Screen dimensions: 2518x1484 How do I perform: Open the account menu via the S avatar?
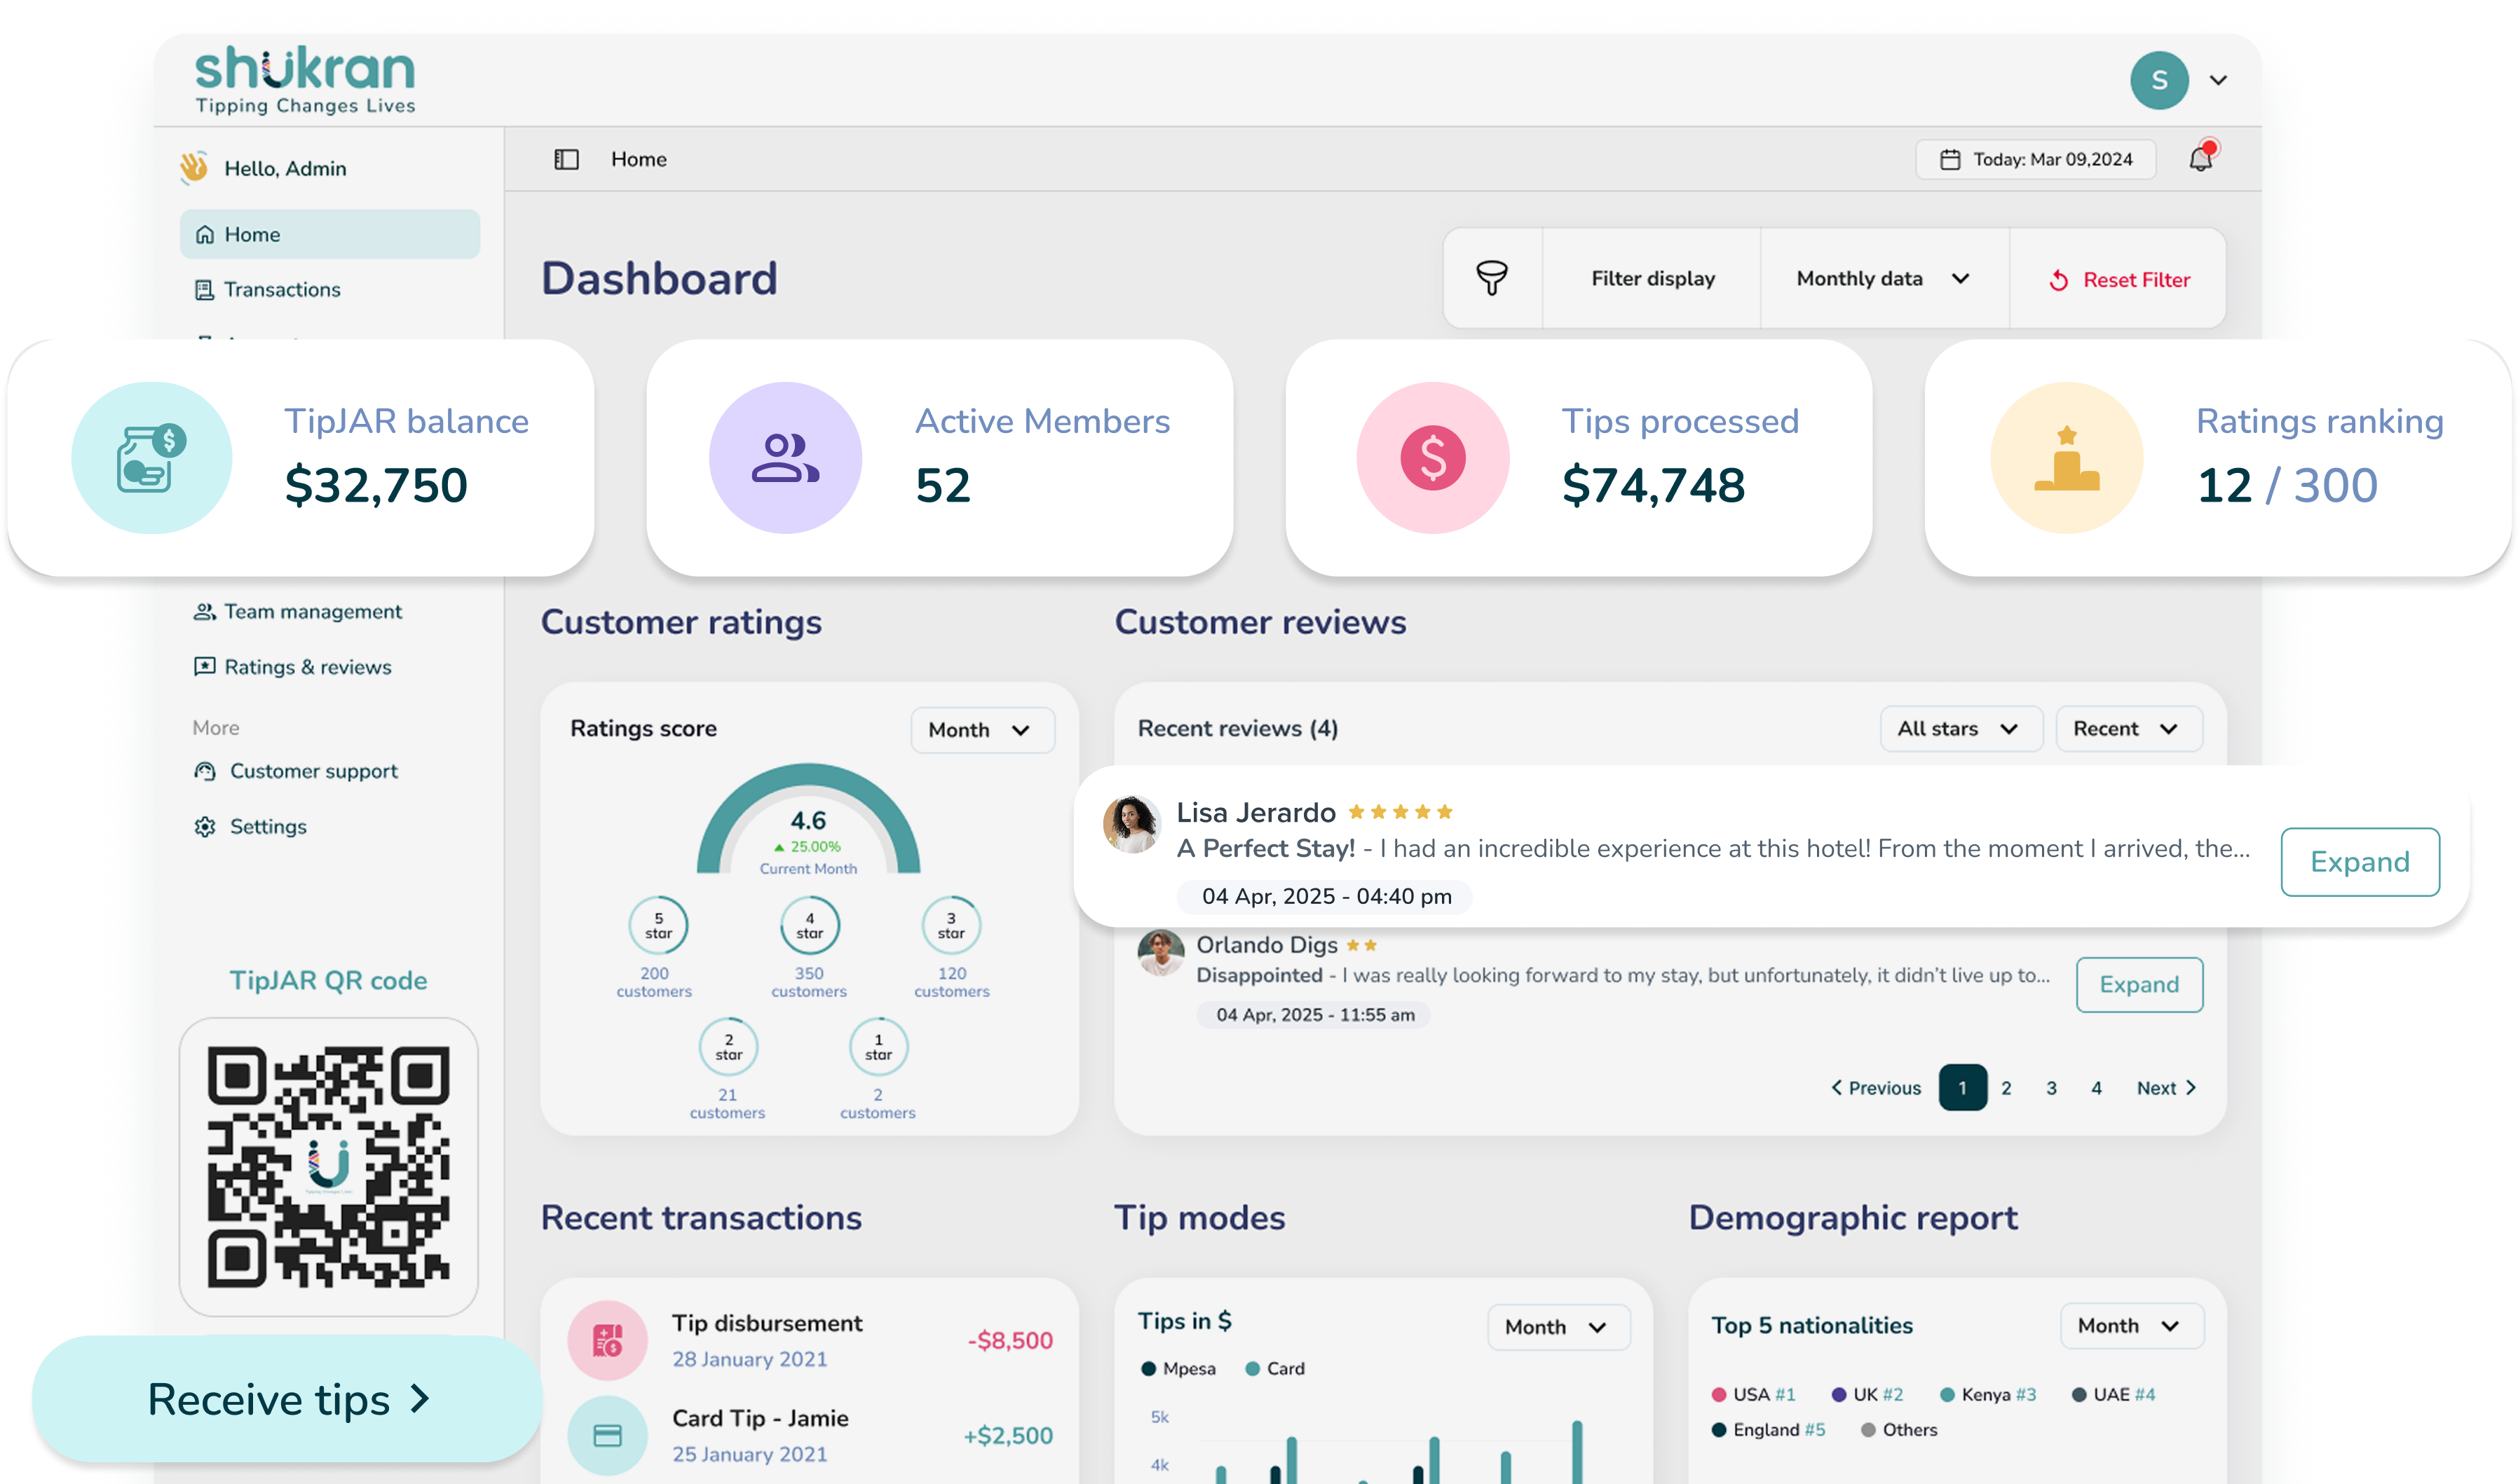coord(2161,80)
